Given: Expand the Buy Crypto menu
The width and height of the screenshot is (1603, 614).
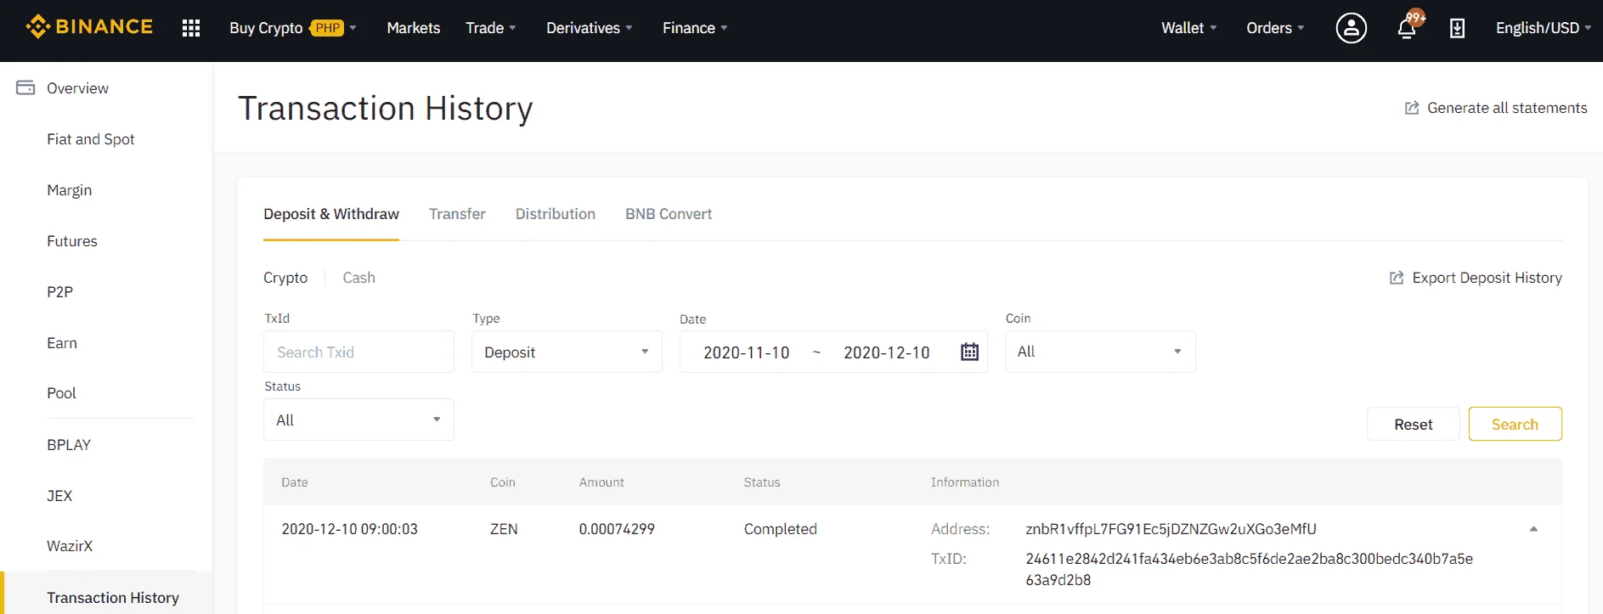Looking at the screenshot, I should click(x=293, y=28).
